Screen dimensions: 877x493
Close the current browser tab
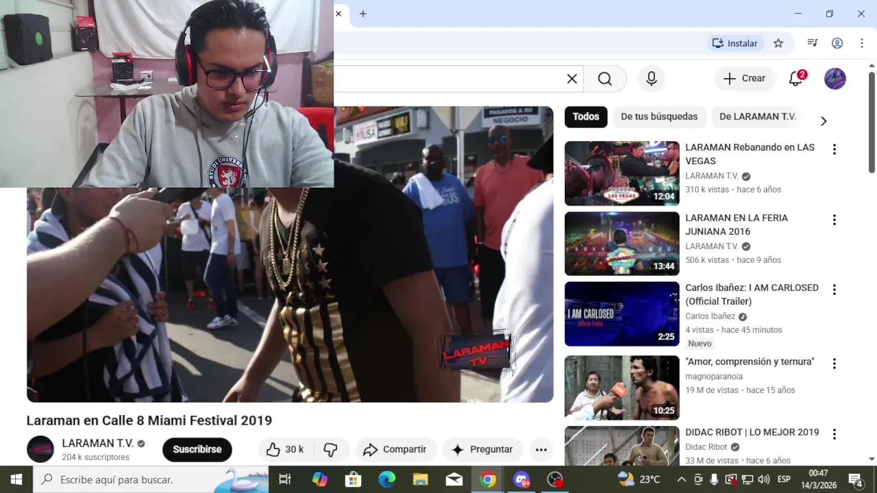[338, 14]
